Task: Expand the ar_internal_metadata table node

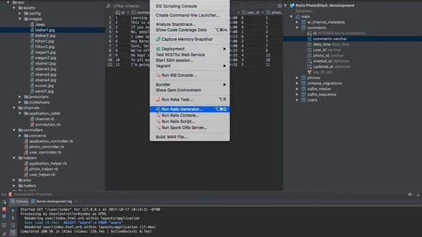Action: tap(297, 22)
